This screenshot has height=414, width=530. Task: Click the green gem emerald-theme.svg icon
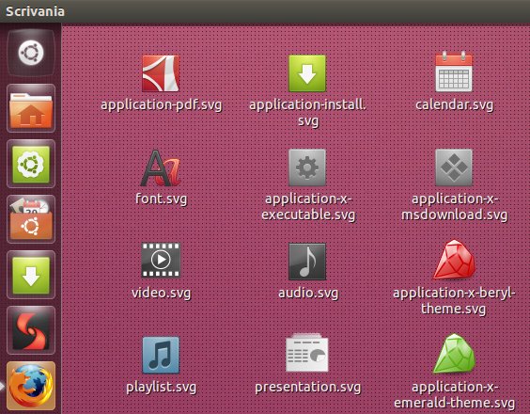[x=454, y=354]
